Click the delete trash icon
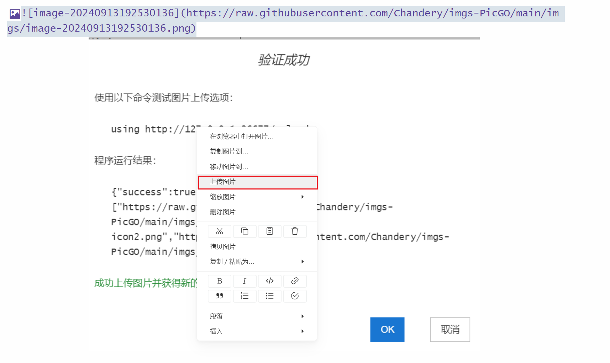Viewport: 610px width, 363px height. pyautogui.click(x=295, y=231)
